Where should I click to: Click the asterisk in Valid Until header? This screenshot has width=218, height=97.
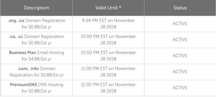tap(120, 7)
